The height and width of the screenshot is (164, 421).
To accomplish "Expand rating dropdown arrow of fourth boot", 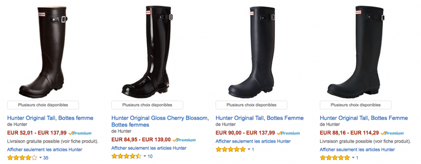I will click(x=353, y=158).
